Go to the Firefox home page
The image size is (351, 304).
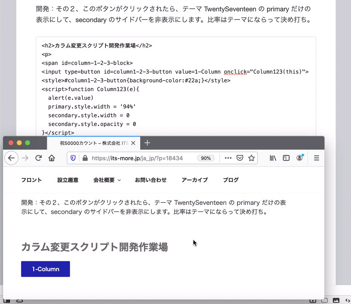point(52,158)
